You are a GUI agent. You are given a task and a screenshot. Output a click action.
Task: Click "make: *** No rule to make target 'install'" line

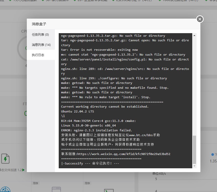click(x=106, y=97)
